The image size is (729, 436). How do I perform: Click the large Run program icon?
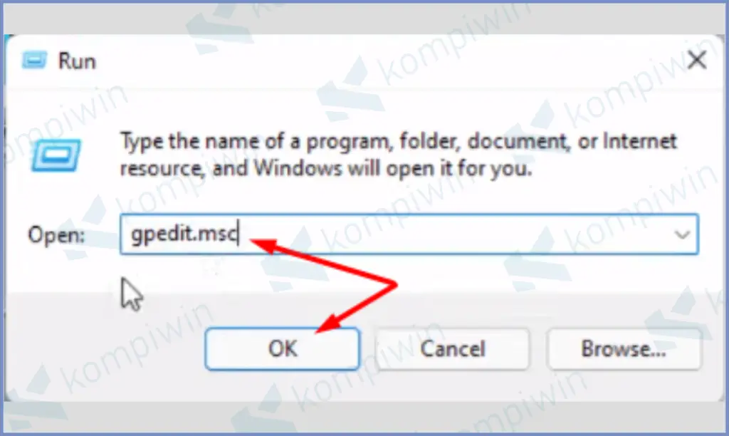[x=56, y=155]
